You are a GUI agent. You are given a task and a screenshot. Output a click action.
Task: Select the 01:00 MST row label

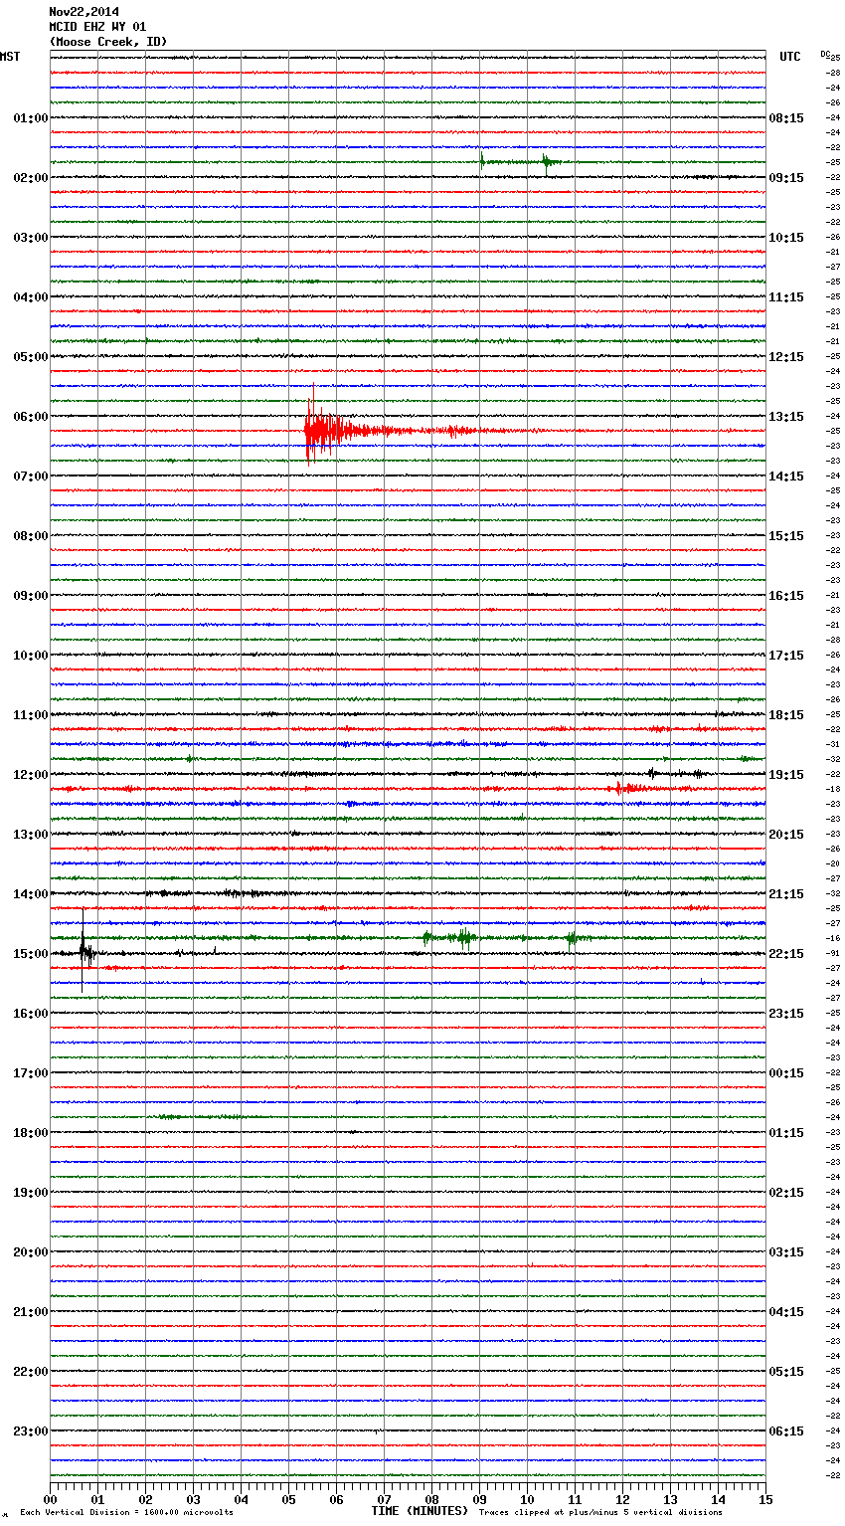point(31,118)
